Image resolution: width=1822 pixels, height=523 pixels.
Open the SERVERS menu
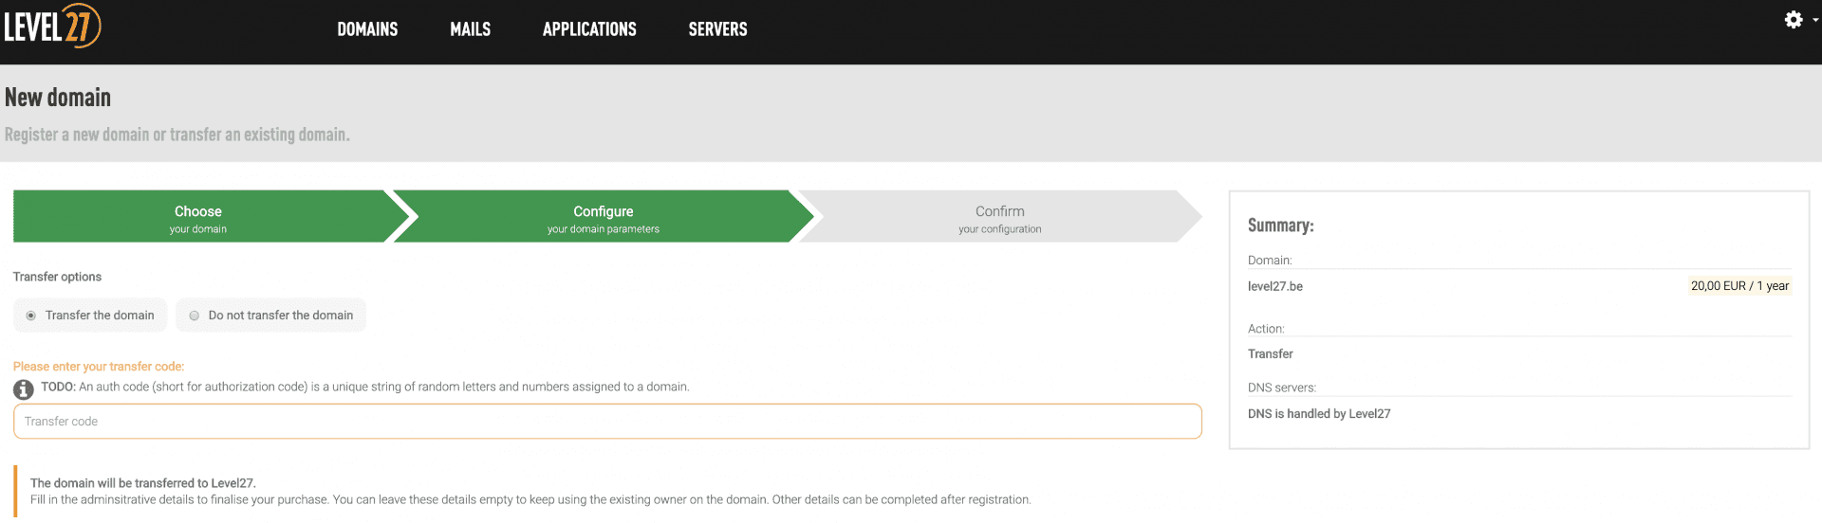coord(717,29)
